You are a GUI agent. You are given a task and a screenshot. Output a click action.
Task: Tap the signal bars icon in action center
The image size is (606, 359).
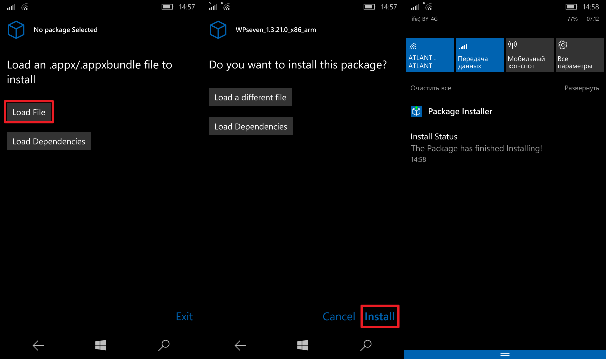pos(415,7)
